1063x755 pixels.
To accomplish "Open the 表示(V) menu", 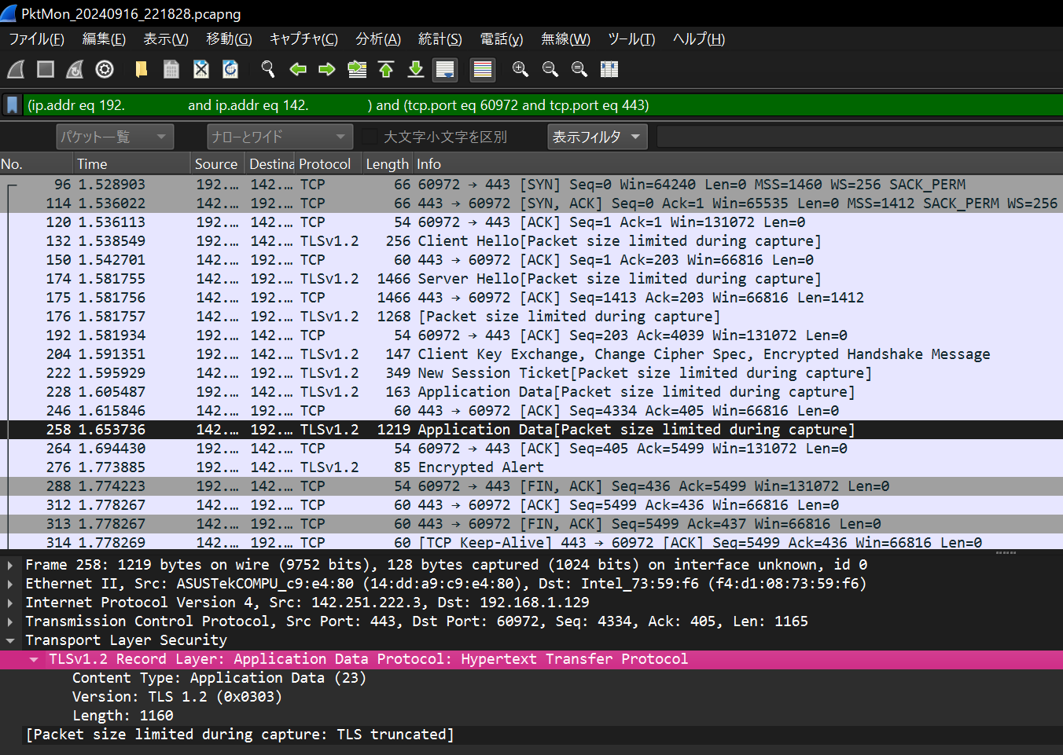I will coord(166,39).
